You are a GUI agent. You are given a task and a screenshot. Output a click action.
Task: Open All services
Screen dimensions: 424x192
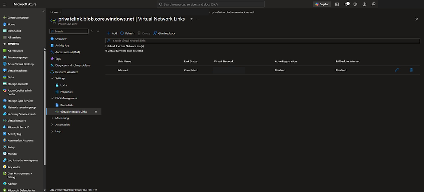12,38
